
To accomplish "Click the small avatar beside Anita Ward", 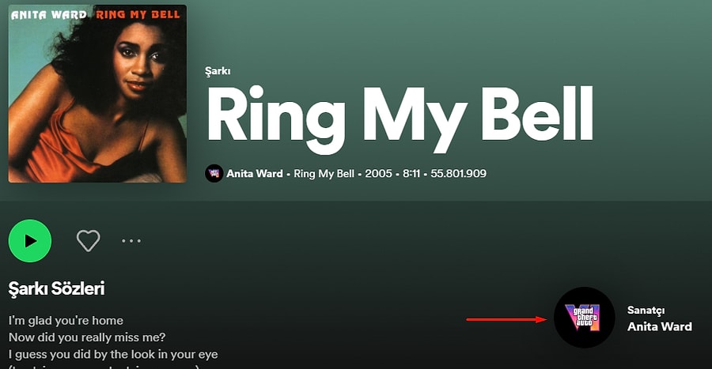I will 214,174.
